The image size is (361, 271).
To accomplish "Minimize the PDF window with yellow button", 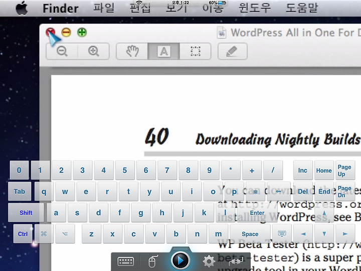I will pos(66,33).
